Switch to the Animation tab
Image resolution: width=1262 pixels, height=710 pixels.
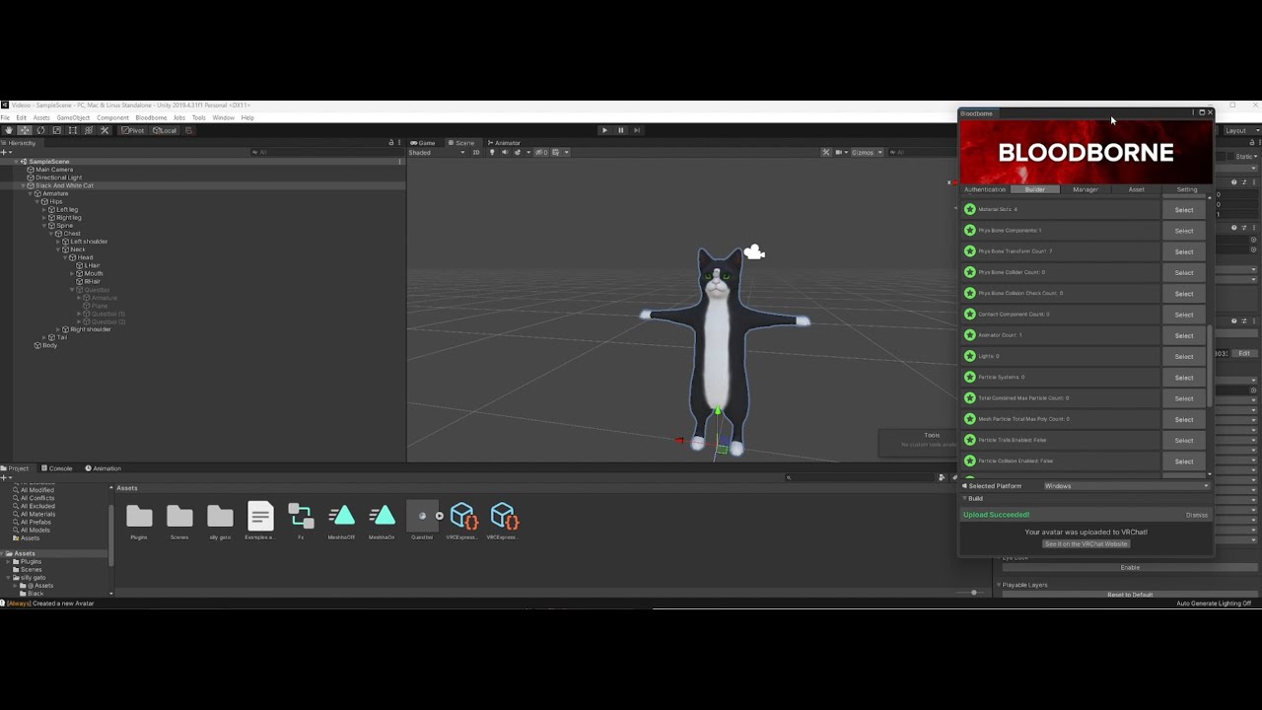(104, 468)
